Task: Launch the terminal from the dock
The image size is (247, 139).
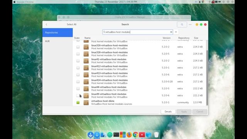Action: [x=116, y=135]
